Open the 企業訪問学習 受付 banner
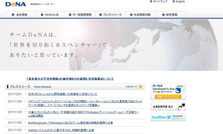 coord(168,106)
